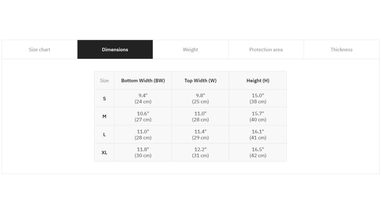This screenshot has width=382, height=215.
Task: Click the 9.4" (24 cm) bottom width cell
Action: tap(143, 99)
